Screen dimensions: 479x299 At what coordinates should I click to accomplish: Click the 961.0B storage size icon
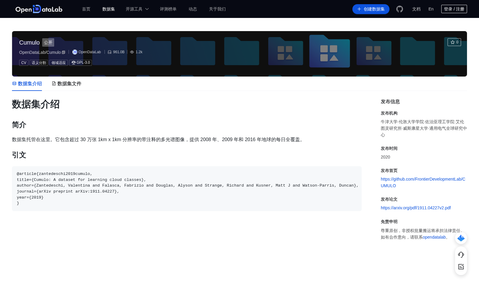[x=110, y=52]
